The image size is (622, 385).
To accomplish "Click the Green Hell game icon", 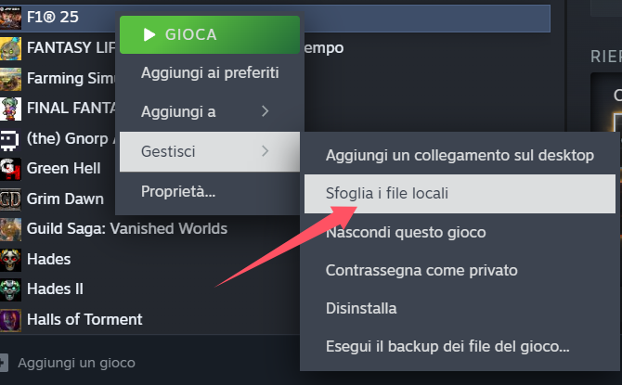I will pyautogui.click(x=10, y=169).
